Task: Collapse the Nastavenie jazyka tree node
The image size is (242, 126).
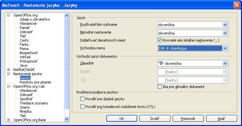Action: pos(9,74)
